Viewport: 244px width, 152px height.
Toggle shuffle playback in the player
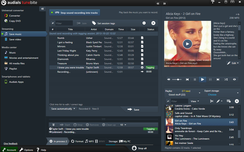[x=226, y=79]
